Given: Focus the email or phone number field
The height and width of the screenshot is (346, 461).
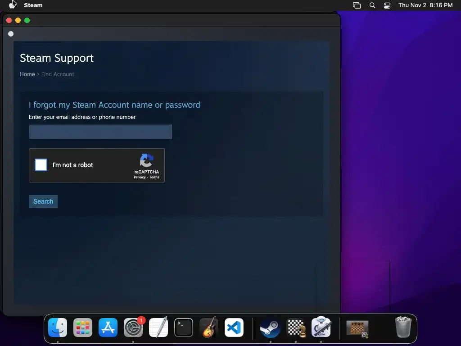Looking at the screenshot, I should pyautogui.click(x=100, y=132).
